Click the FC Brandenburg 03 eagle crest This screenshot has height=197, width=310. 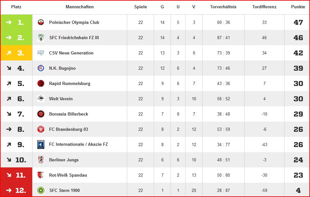(41, 129)
